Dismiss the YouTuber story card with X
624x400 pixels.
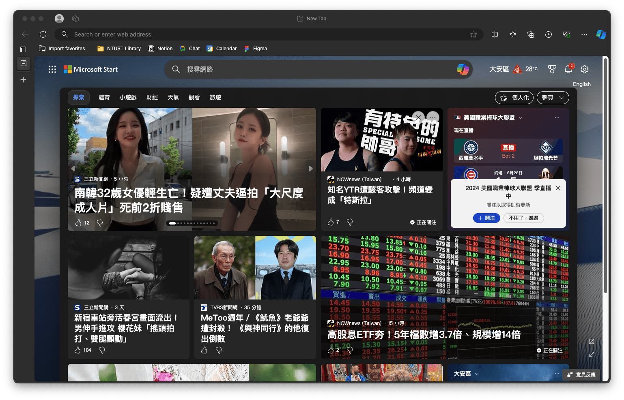(x=418, y=118)
